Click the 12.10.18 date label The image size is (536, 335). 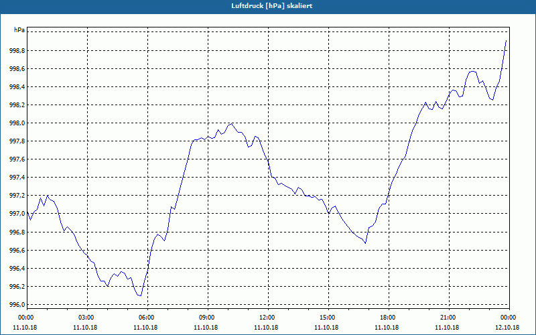(x=507, y=328)
